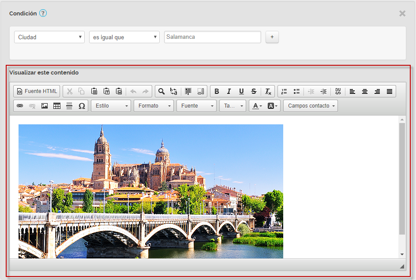Screen dimensions: 416x280
Task: Click Paste from Word icon
Action: [119, 91]
